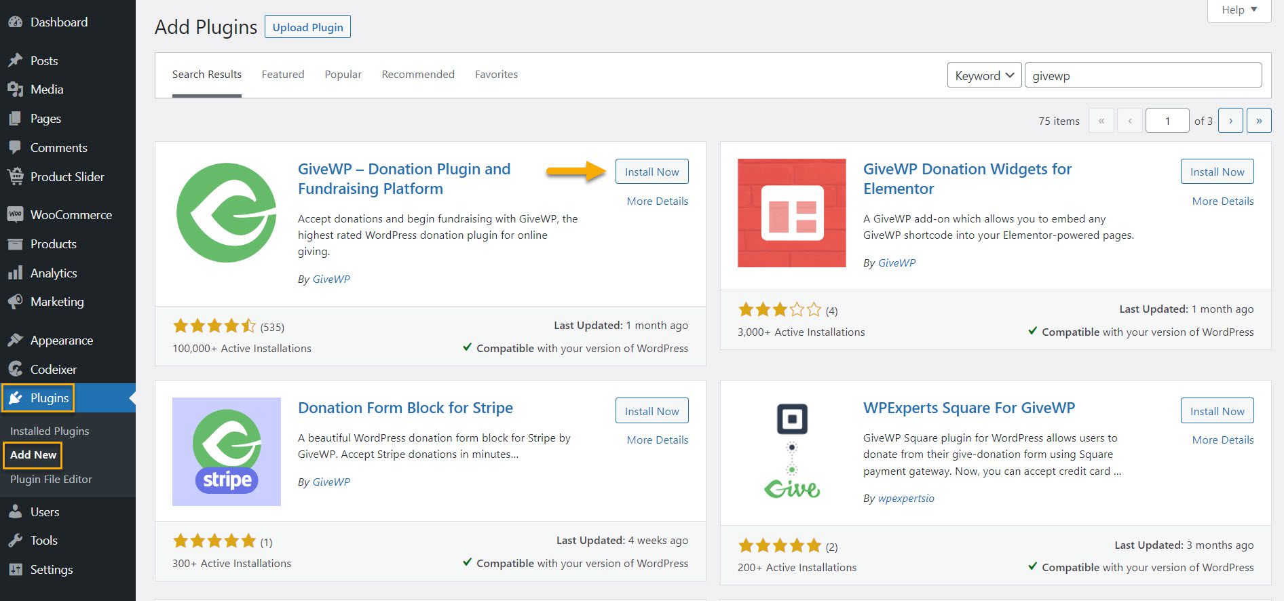The width and height of the screenshot is (1284, 601).
Task: Click the Codeixer icon in sidebar
Action: click(x=15, y=369)
